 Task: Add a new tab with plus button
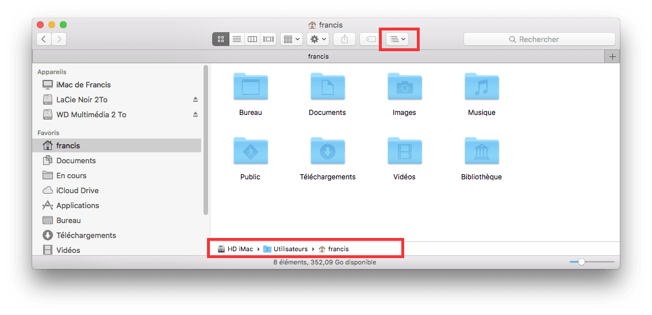tap(612, 56)
